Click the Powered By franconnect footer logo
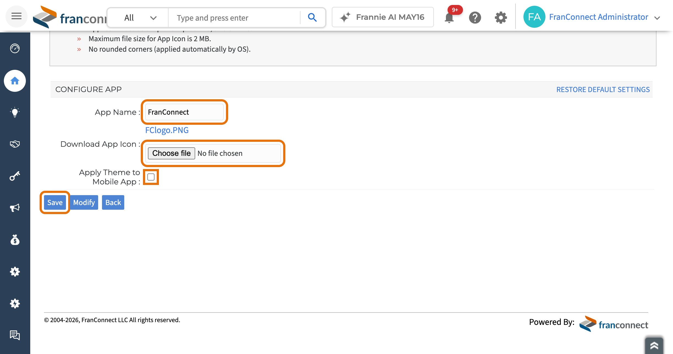The height and width of the screenshot is (354, 673). [x=614, y=324]
